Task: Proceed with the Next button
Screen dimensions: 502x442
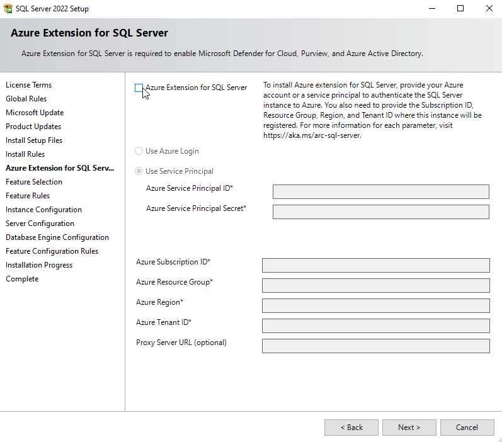Action: pos(409,428)
